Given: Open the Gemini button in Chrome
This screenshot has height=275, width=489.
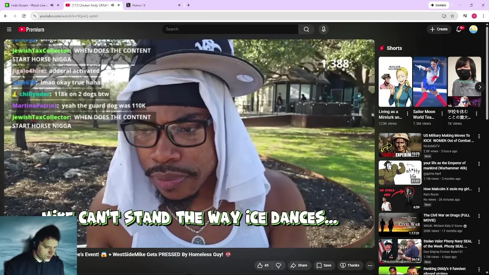Looking at the screenshot, I should coord(438,5).
